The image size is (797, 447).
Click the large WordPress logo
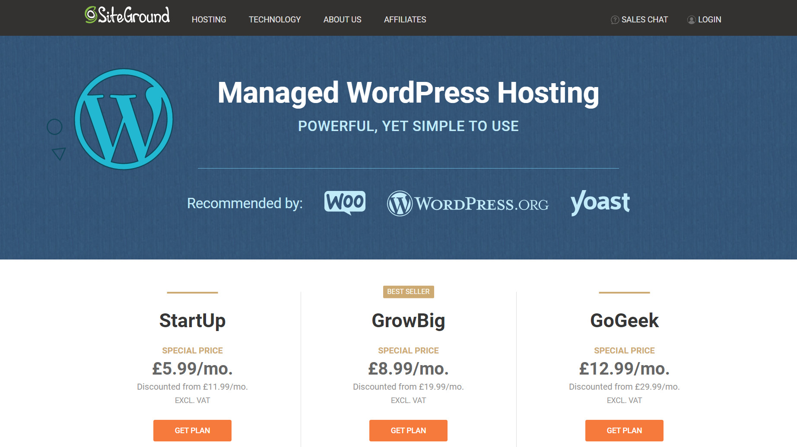tap(124, 119)
